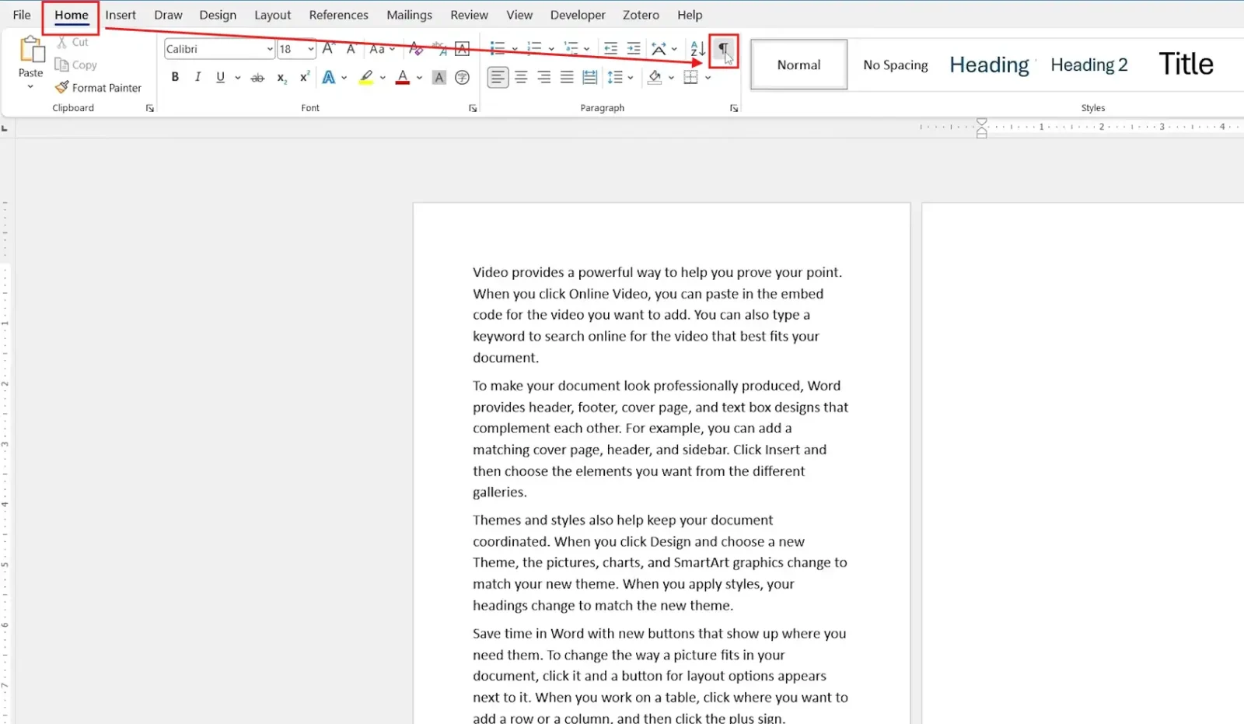Toggle italic formatting
This screenshot has height=724, width=1244.
tap(197, 77)
